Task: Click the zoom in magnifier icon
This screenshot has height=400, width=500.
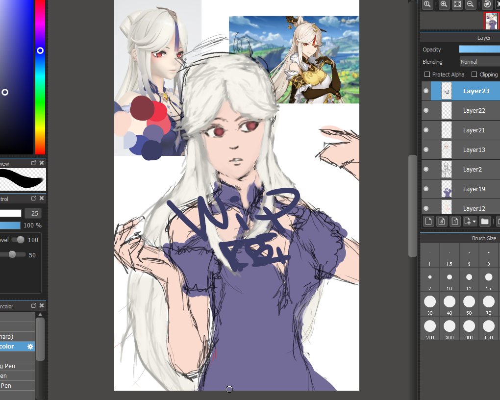Action: point(444,4)
